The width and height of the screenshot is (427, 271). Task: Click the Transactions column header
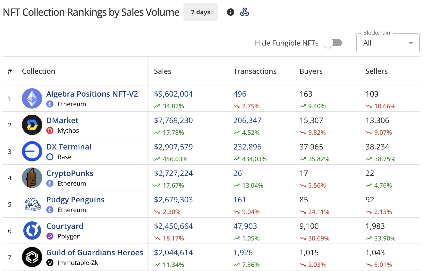point(254,71)
